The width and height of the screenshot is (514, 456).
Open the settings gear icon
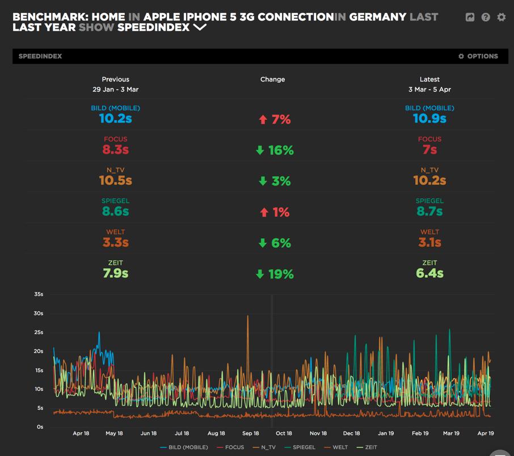(501, 17)
